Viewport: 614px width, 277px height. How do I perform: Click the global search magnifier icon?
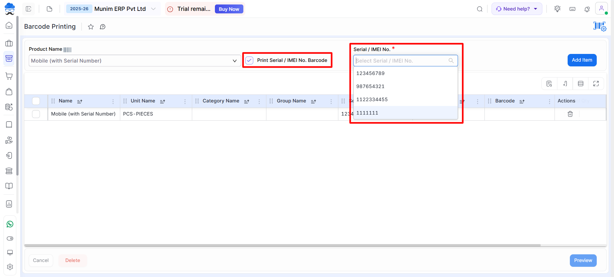(479, 9)
